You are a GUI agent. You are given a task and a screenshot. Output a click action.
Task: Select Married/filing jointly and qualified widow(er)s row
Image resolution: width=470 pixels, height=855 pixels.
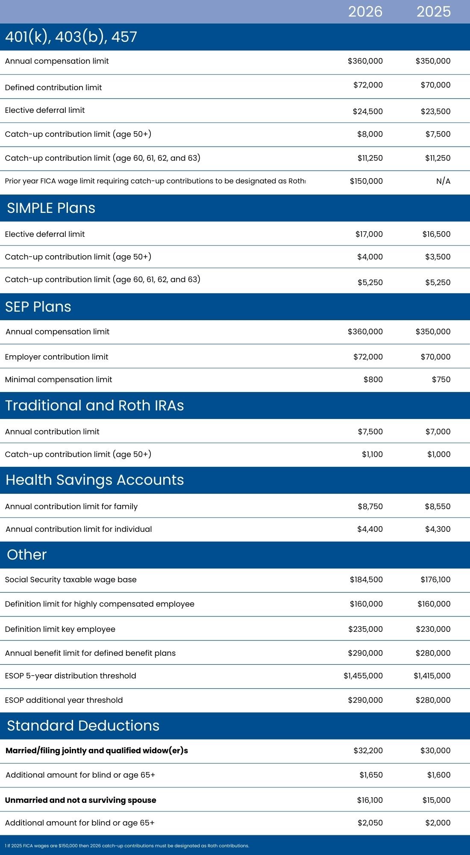(x=97, y=751)
